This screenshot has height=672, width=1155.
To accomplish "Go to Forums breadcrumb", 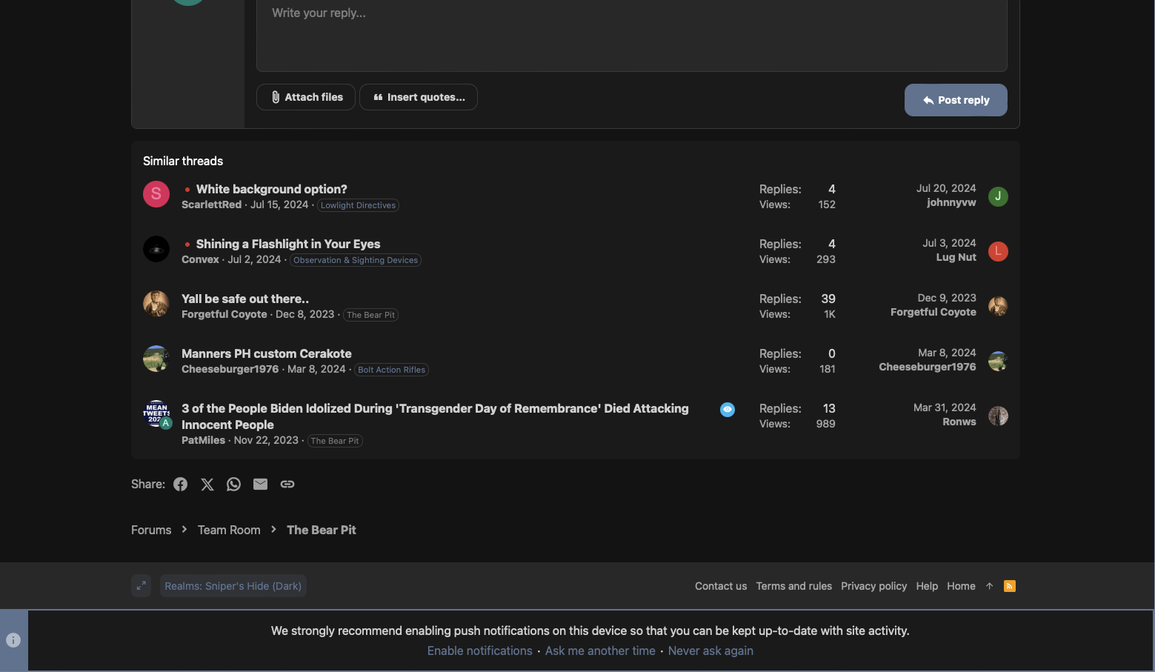I will point(151,530).
